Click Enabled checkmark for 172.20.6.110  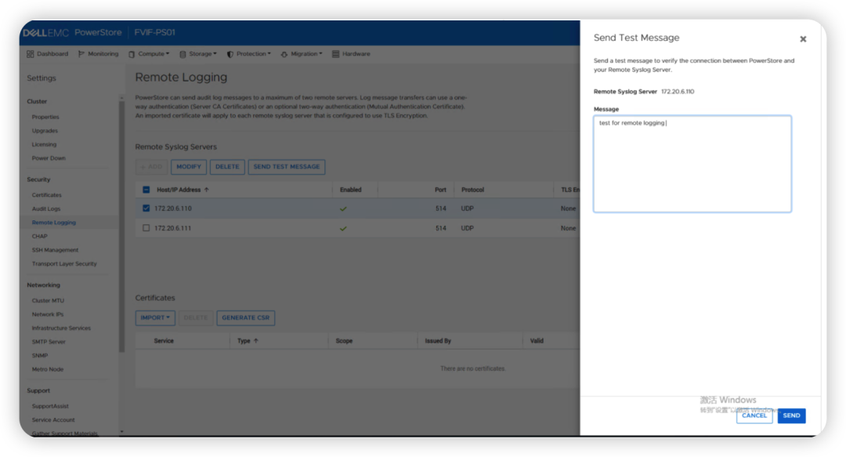pos(343,209)
